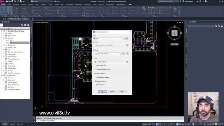Open the Prospector side tab in Toolspace

pyautogui.click(x=31, y=31)
